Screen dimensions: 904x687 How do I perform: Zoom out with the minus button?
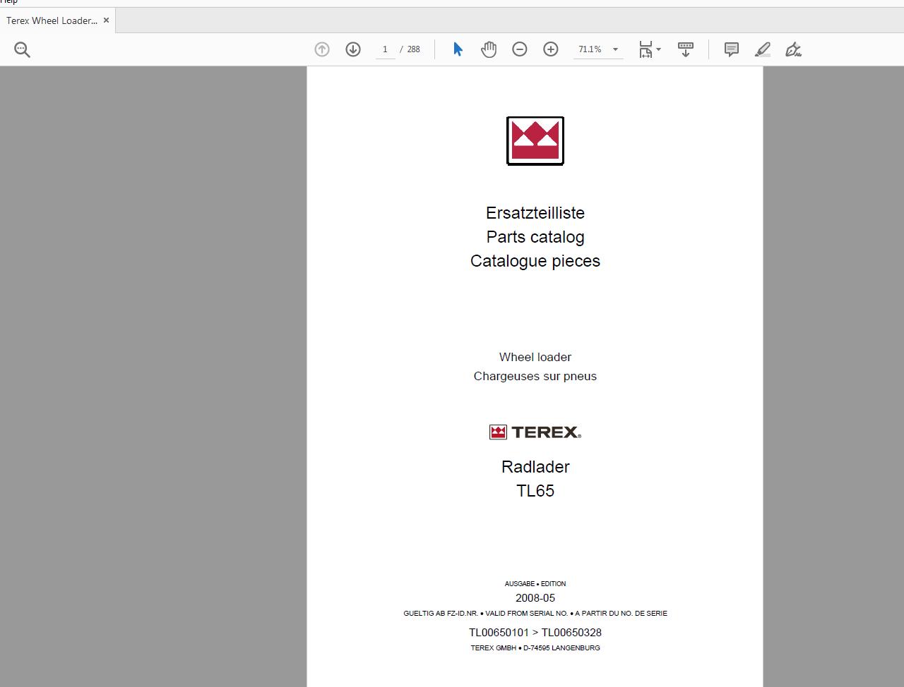tap(520, 49)
